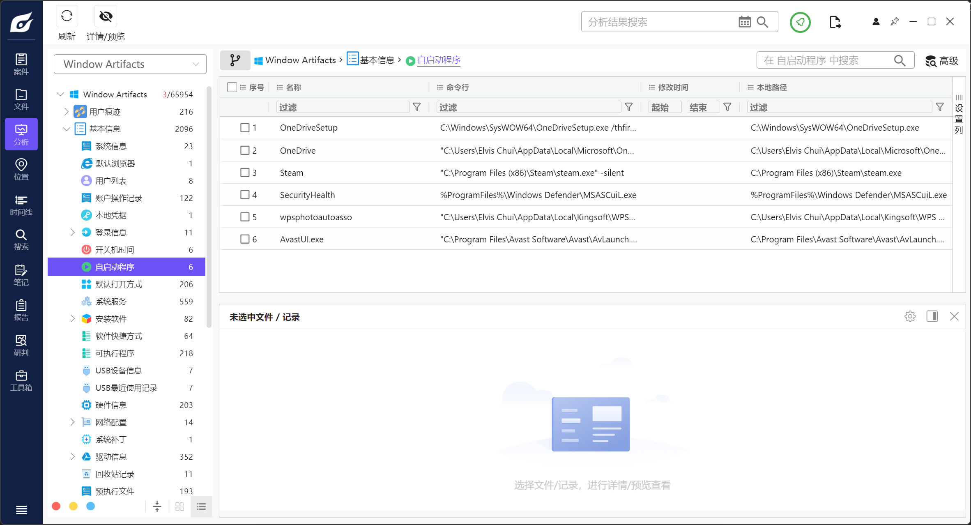Check the box for Steam row

click(x=245, y=173)
